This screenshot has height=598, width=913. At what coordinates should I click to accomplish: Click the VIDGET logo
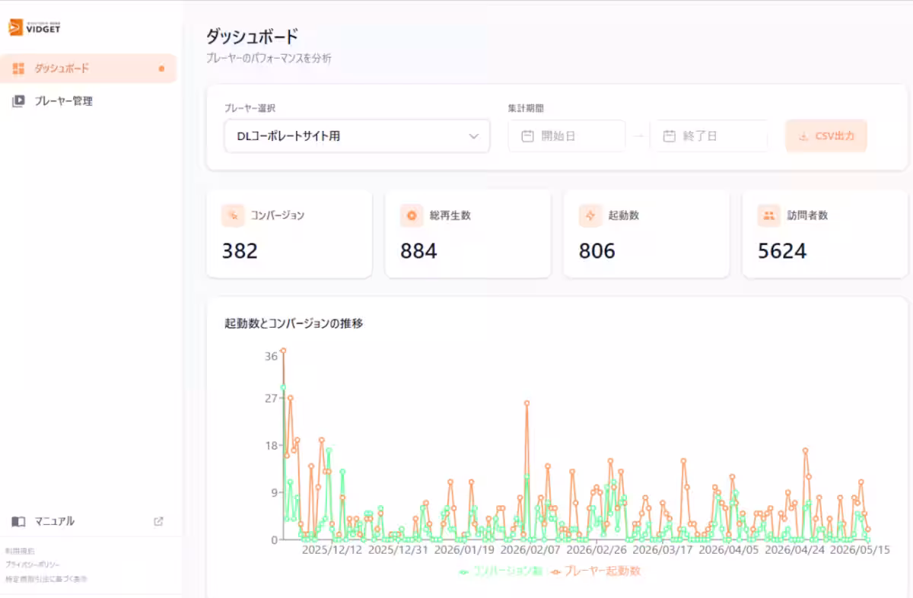(34, 27)
